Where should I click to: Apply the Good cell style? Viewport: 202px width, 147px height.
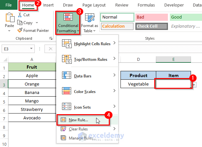point(185,17)
